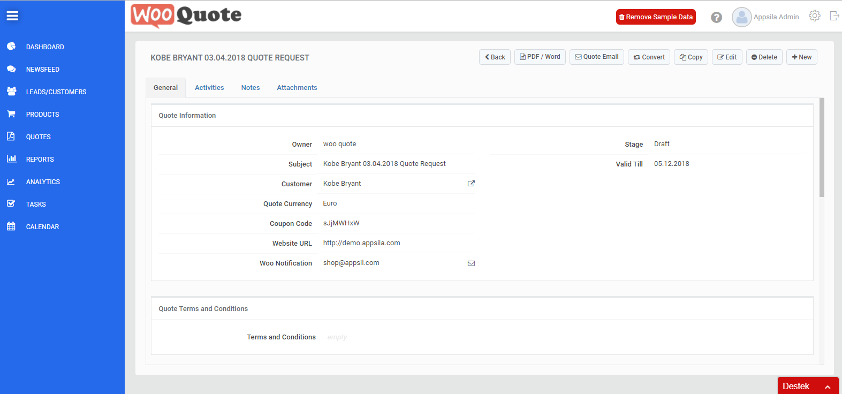This screenshot has width=842, height=394.
Task: Open the settings gear icon
Action: click(815, 16)
